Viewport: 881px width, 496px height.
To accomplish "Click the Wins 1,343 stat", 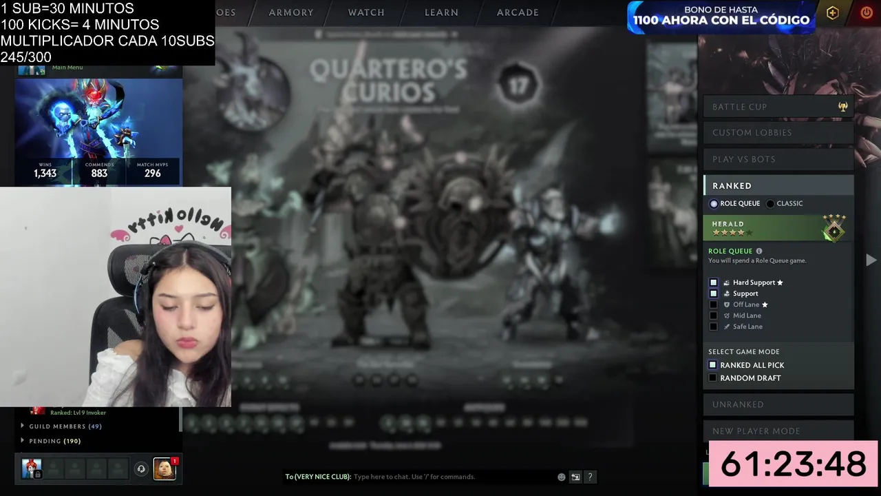I will [x=45, y=171].
